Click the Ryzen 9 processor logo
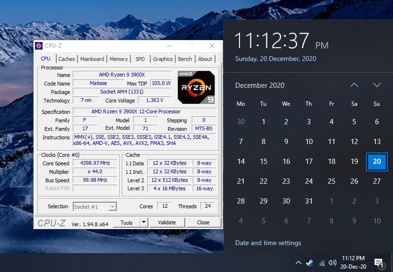The width and height of the screenshot is (393, 272). point(196,87)
